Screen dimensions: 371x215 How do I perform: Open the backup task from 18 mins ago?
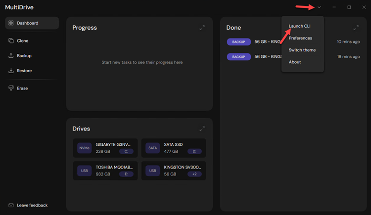[292, 57]
